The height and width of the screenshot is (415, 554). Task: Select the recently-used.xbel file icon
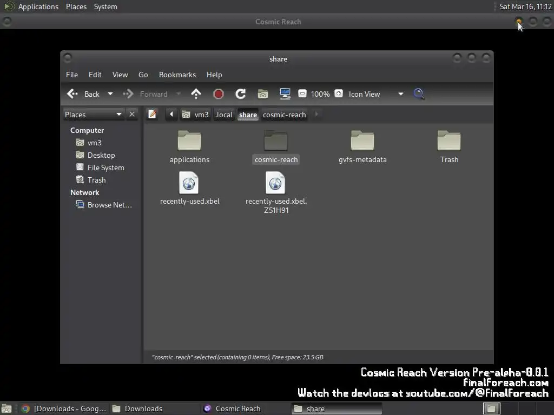tap(189, 183)
